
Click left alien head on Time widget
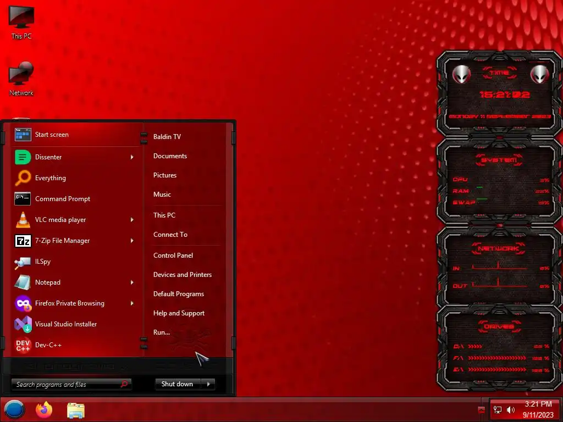click(x=461, y=74)
